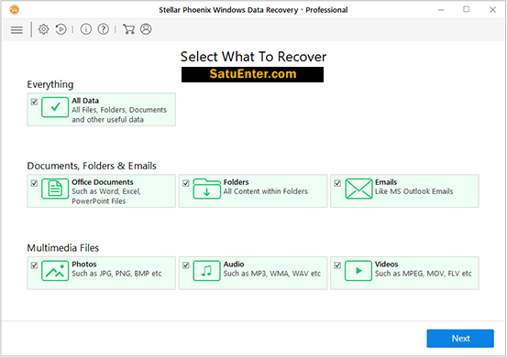Click the Audio music note icon
This screenshot has width=507, height=357.
[206, 271]
